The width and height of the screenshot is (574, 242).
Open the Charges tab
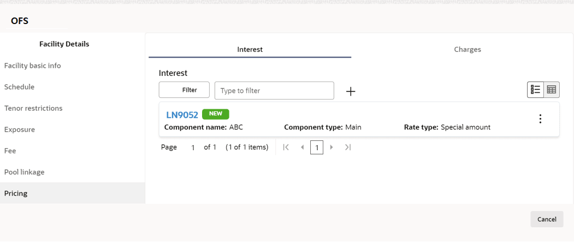pos(467,49)
